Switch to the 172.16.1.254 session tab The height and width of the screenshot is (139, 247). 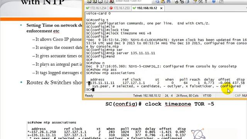point(96,8)
